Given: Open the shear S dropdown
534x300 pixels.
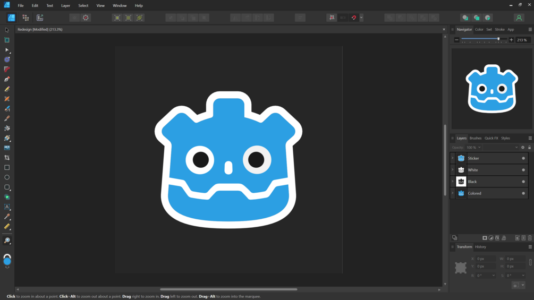Looking at the screenshot, I should point(523,276).
